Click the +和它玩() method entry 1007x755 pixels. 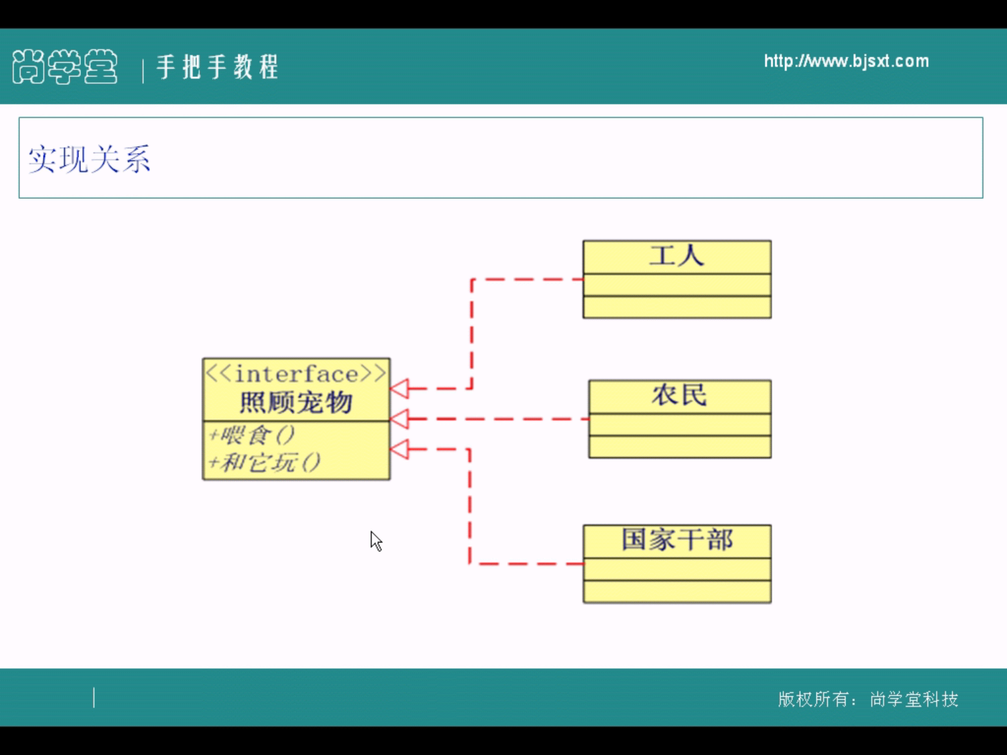[x=265, y=462]
